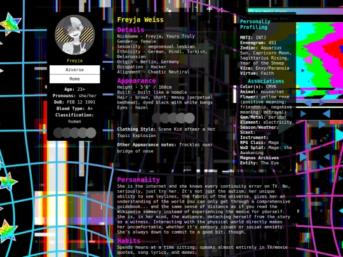Select the 'Classification:' label
343x257 pixels.
74,115
